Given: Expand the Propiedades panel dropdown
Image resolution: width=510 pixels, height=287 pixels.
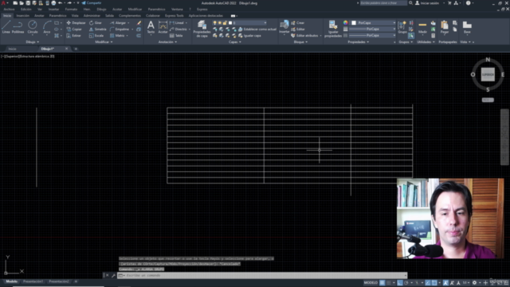Looking at the screenshot, I should [x=358, y=42].
